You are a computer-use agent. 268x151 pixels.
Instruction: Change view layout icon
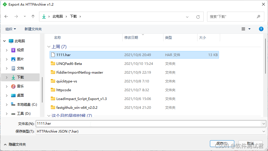pos(243,29)
